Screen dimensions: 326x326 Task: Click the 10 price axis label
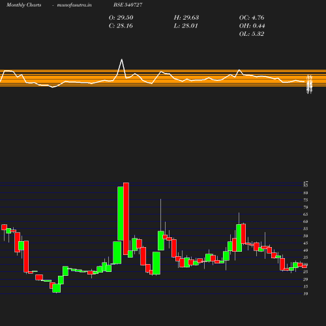click(x=306, y=293)
